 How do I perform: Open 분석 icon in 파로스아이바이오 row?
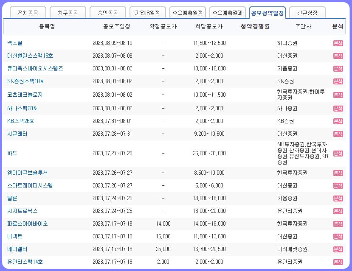pos(338,224)
